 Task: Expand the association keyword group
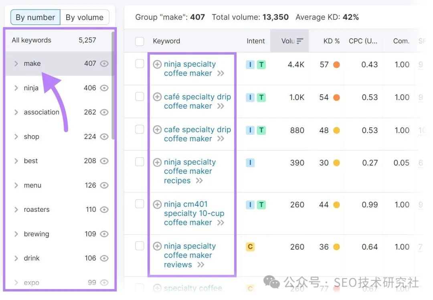(x=16, y=112)
